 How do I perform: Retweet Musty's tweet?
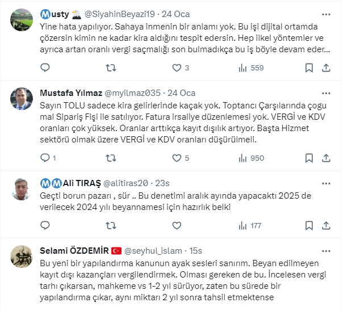coord(111,68)
